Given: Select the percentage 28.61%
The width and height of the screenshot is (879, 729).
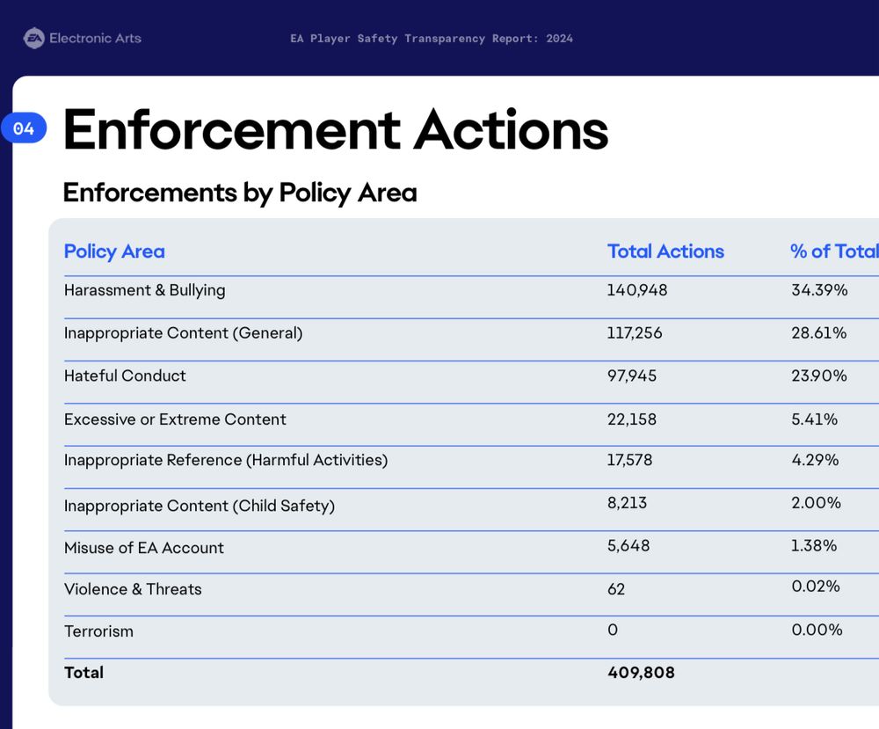Looking at the screenshot, I should pyautogui.click(x=818, y=333).
